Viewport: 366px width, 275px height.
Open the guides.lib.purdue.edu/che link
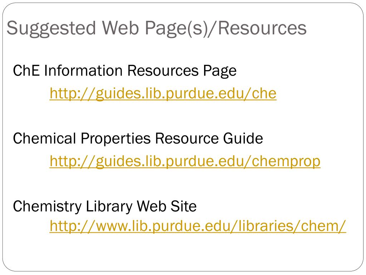[x=163, y=94]
